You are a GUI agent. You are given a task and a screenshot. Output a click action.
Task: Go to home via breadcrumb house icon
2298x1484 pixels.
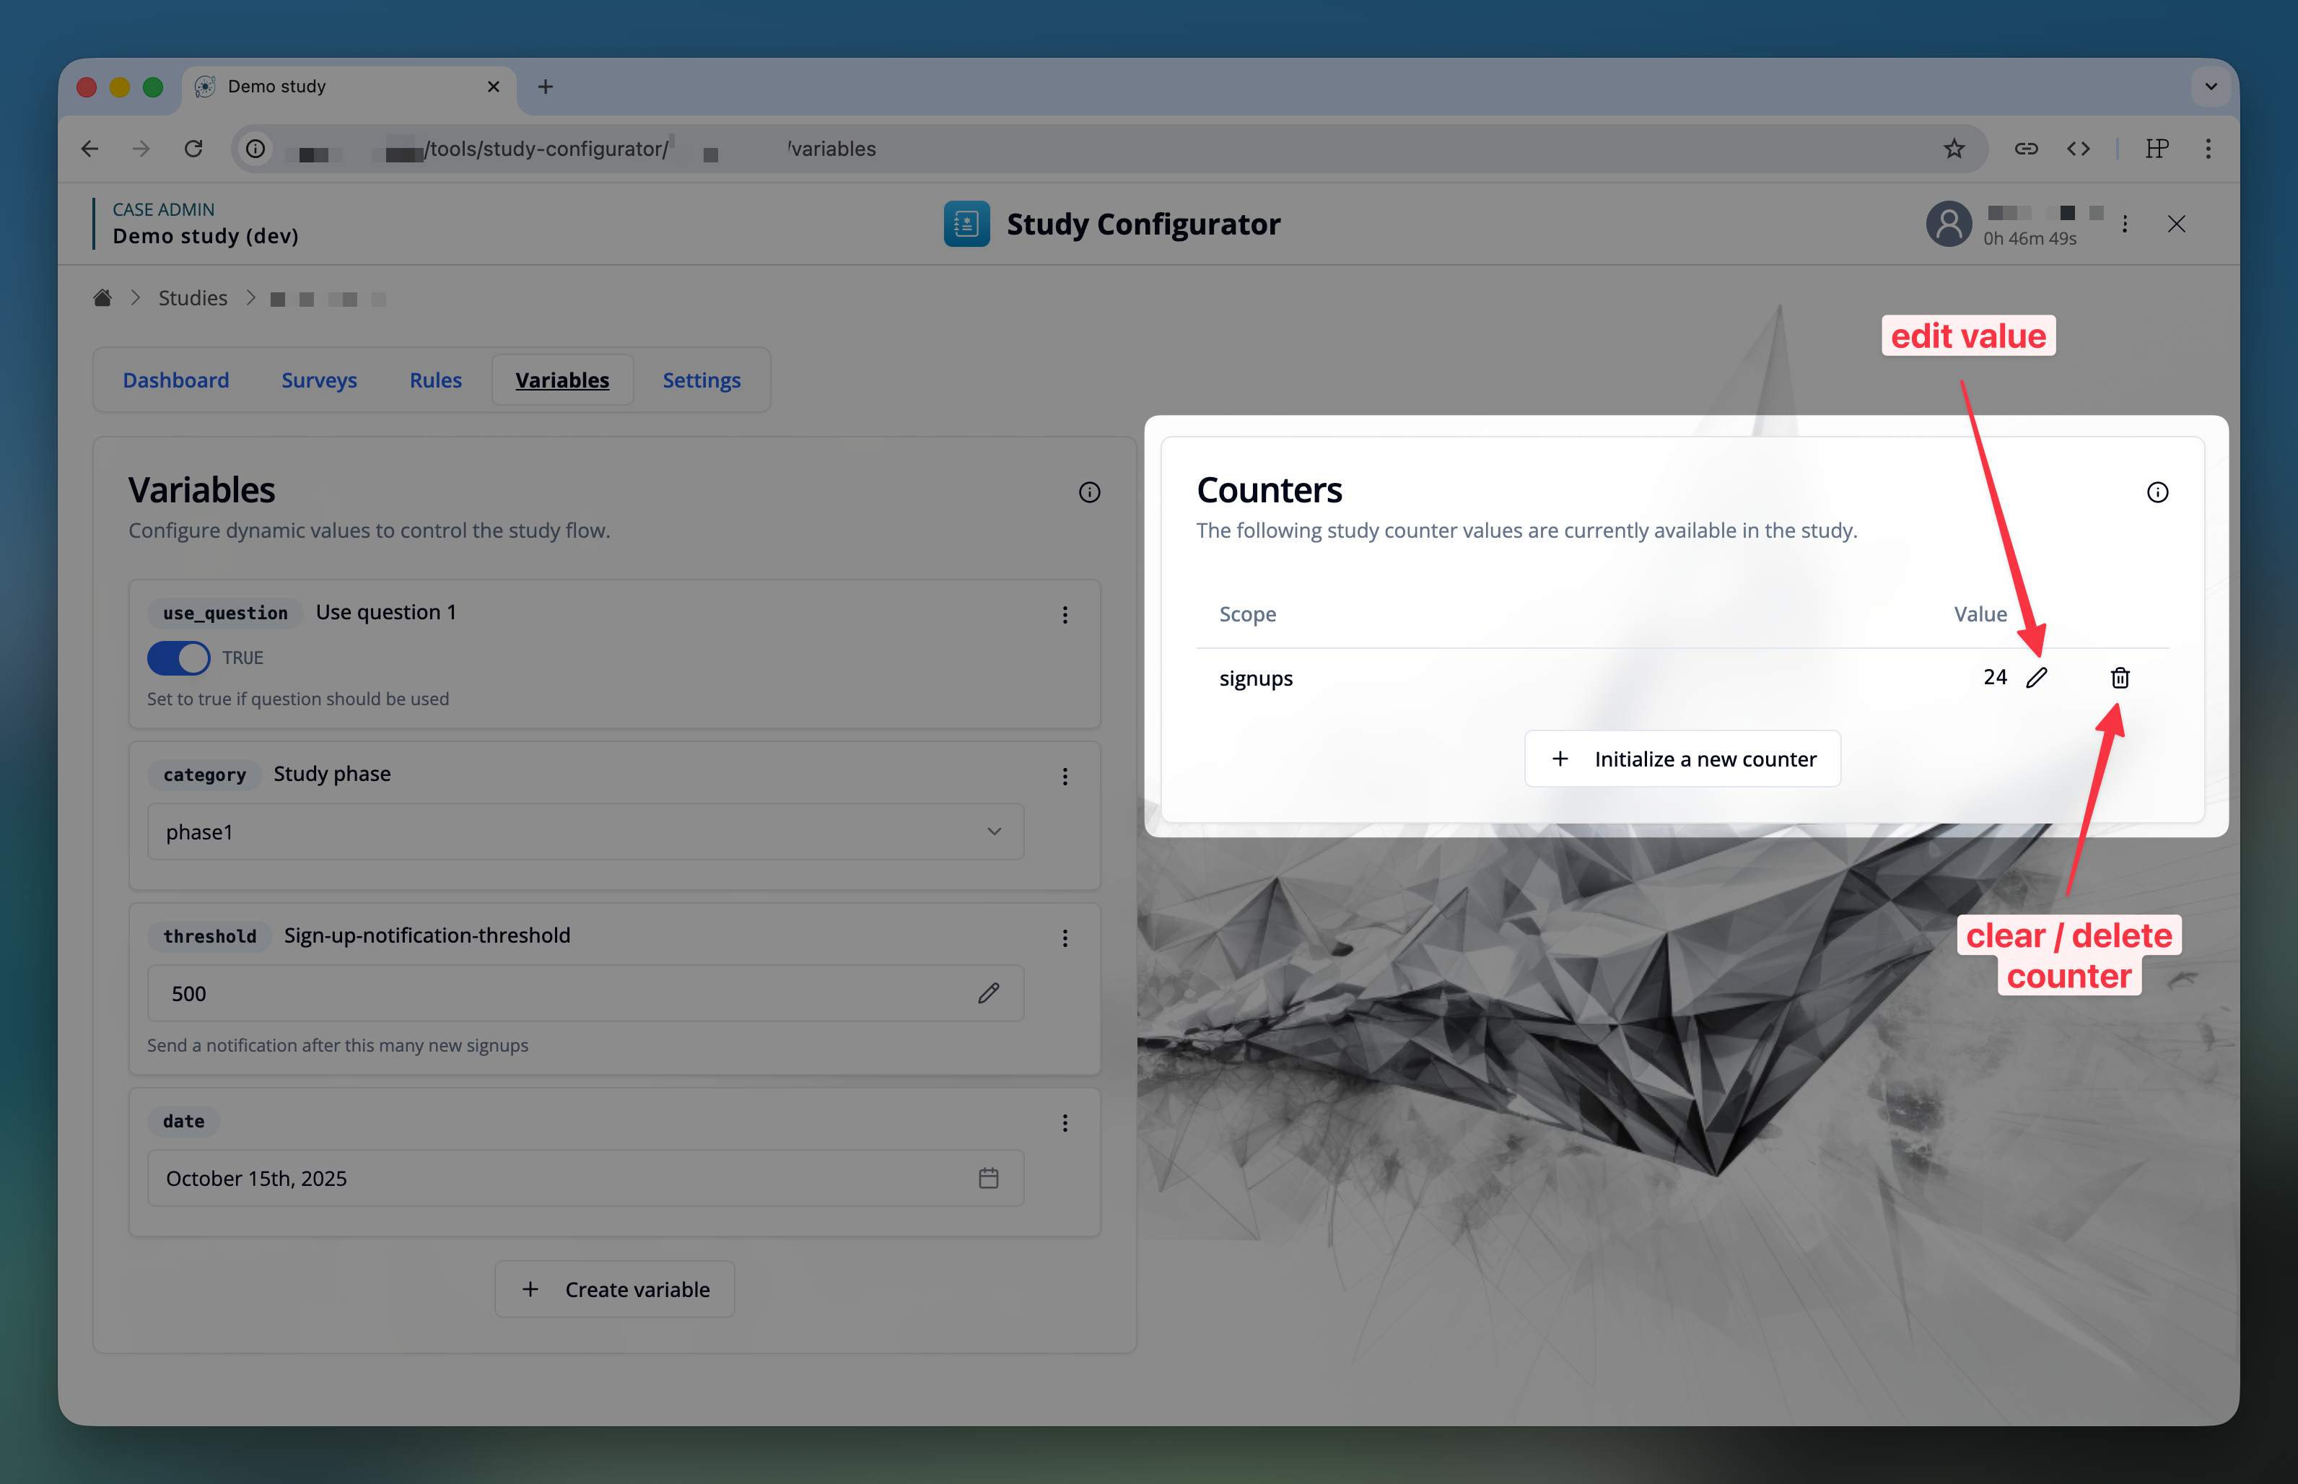click(103, 298)
